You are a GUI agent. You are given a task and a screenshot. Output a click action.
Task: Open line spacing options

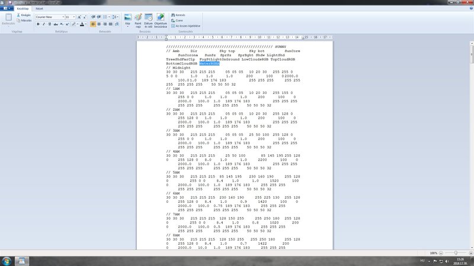point(114,17)
